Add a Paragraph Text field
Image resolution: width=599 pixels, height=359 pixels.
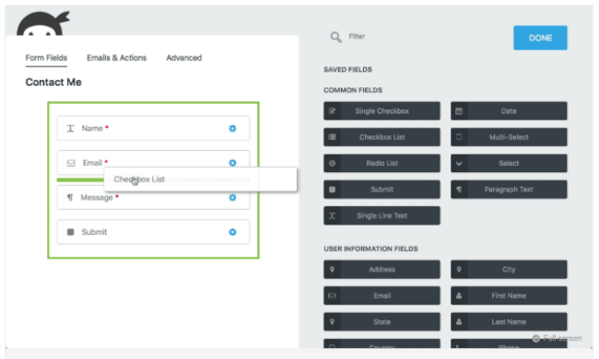[x=509, y=190]
